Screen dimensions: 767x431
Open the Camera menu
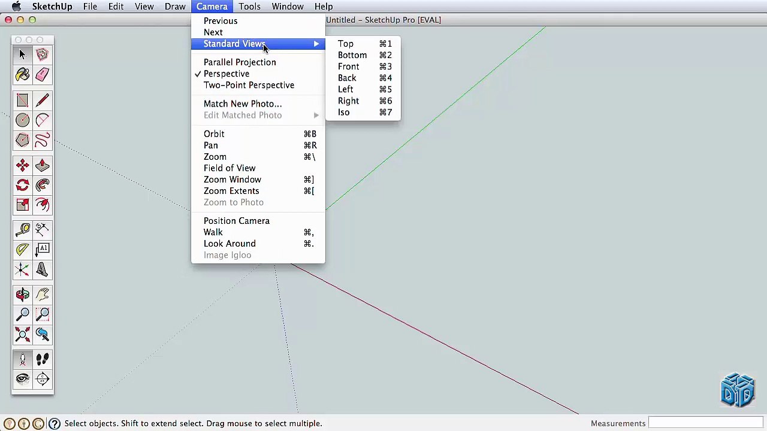point(212,7)
